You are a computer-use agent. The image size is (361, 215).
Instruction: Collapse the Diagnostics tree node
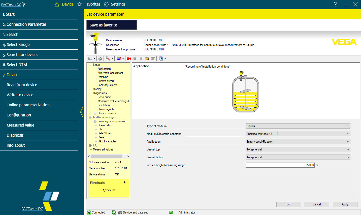click(x=90, y=93)
